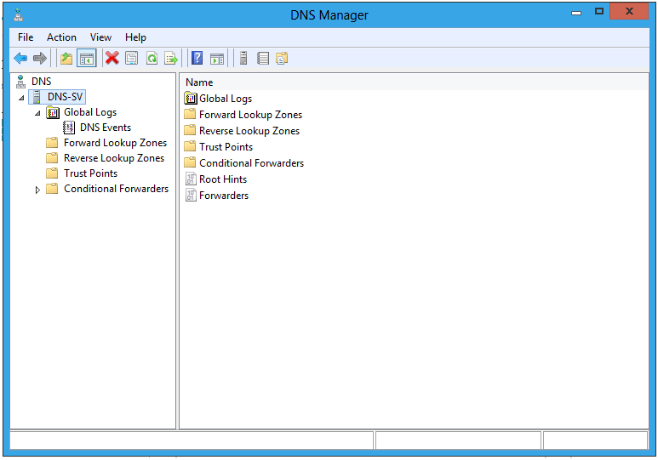The width and height of the screenshot is (658, 460).
Task: Open the View menu
Action: (100, 37)
